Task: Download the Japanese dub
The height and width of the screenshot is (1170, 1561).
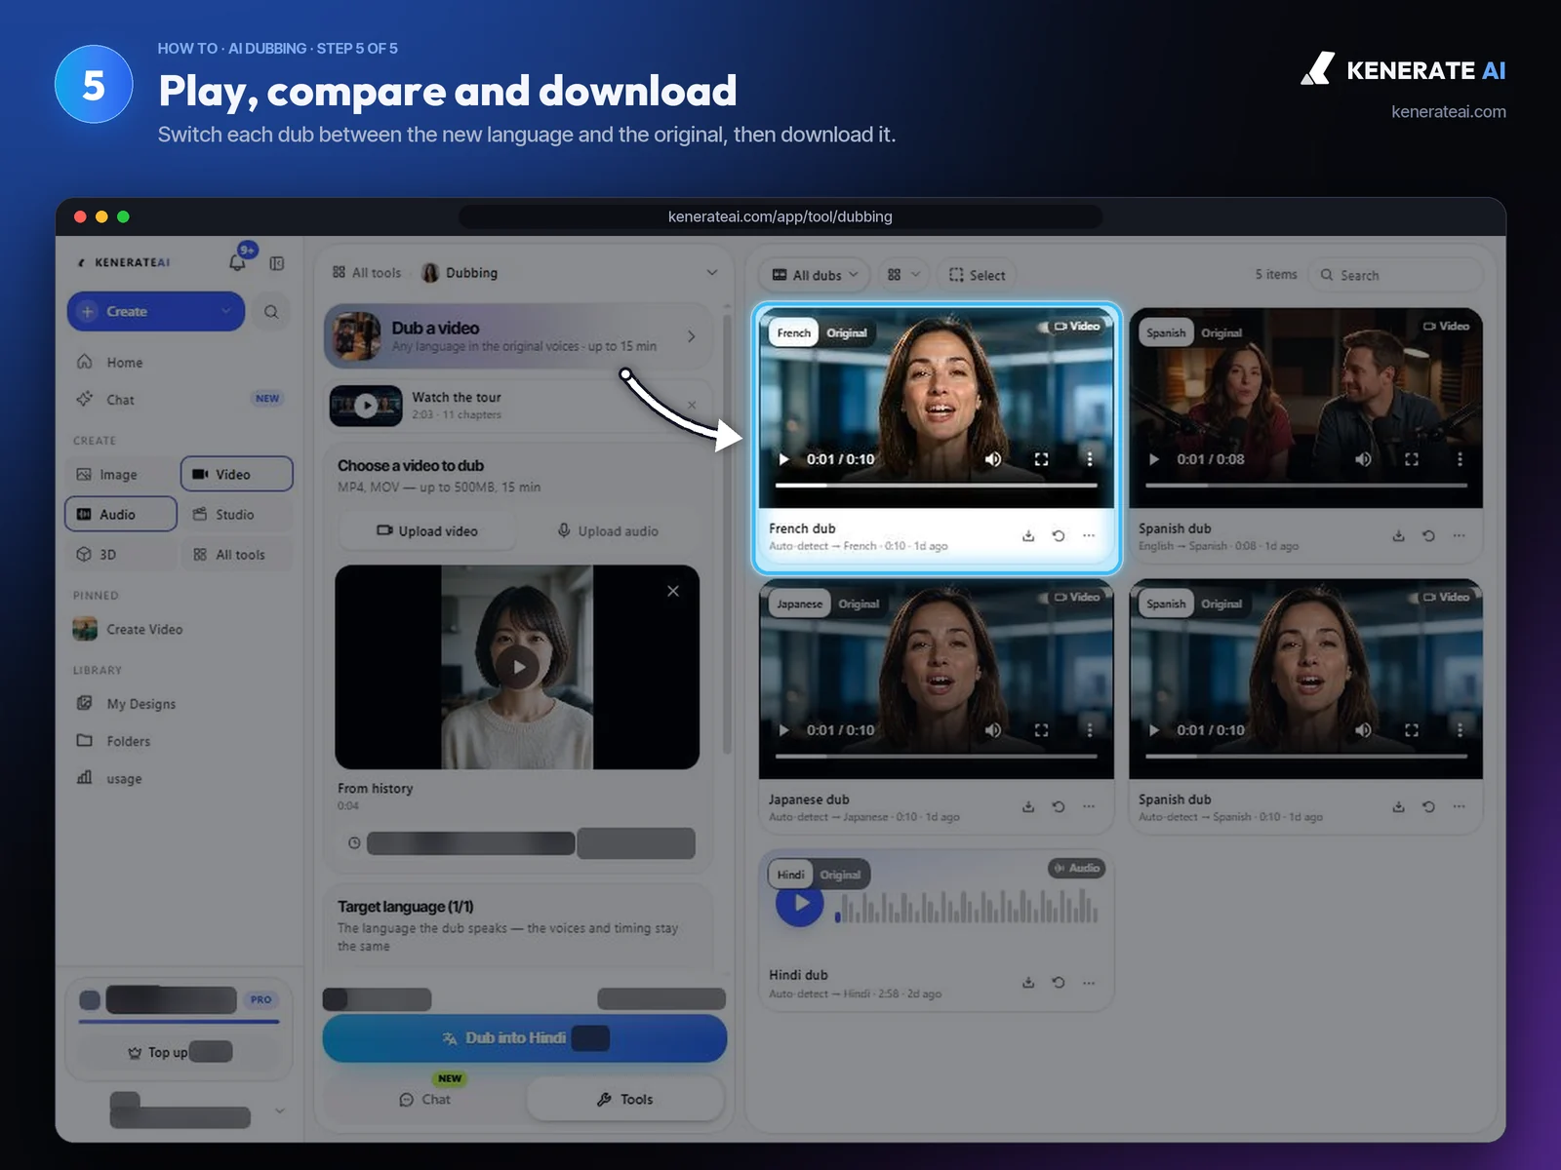Action: click(1028, 806)
